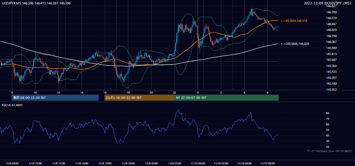This screenshot has height=166, width=355.
Task: Click hour label 18 under price chart
Action: 128,92
